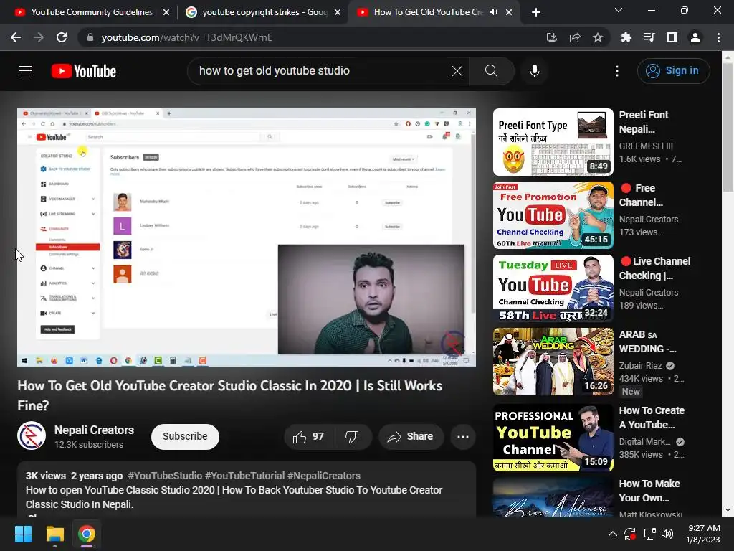Toggle the Chrome side panel
The image size is (734, 551).
[x=672, y=37]
